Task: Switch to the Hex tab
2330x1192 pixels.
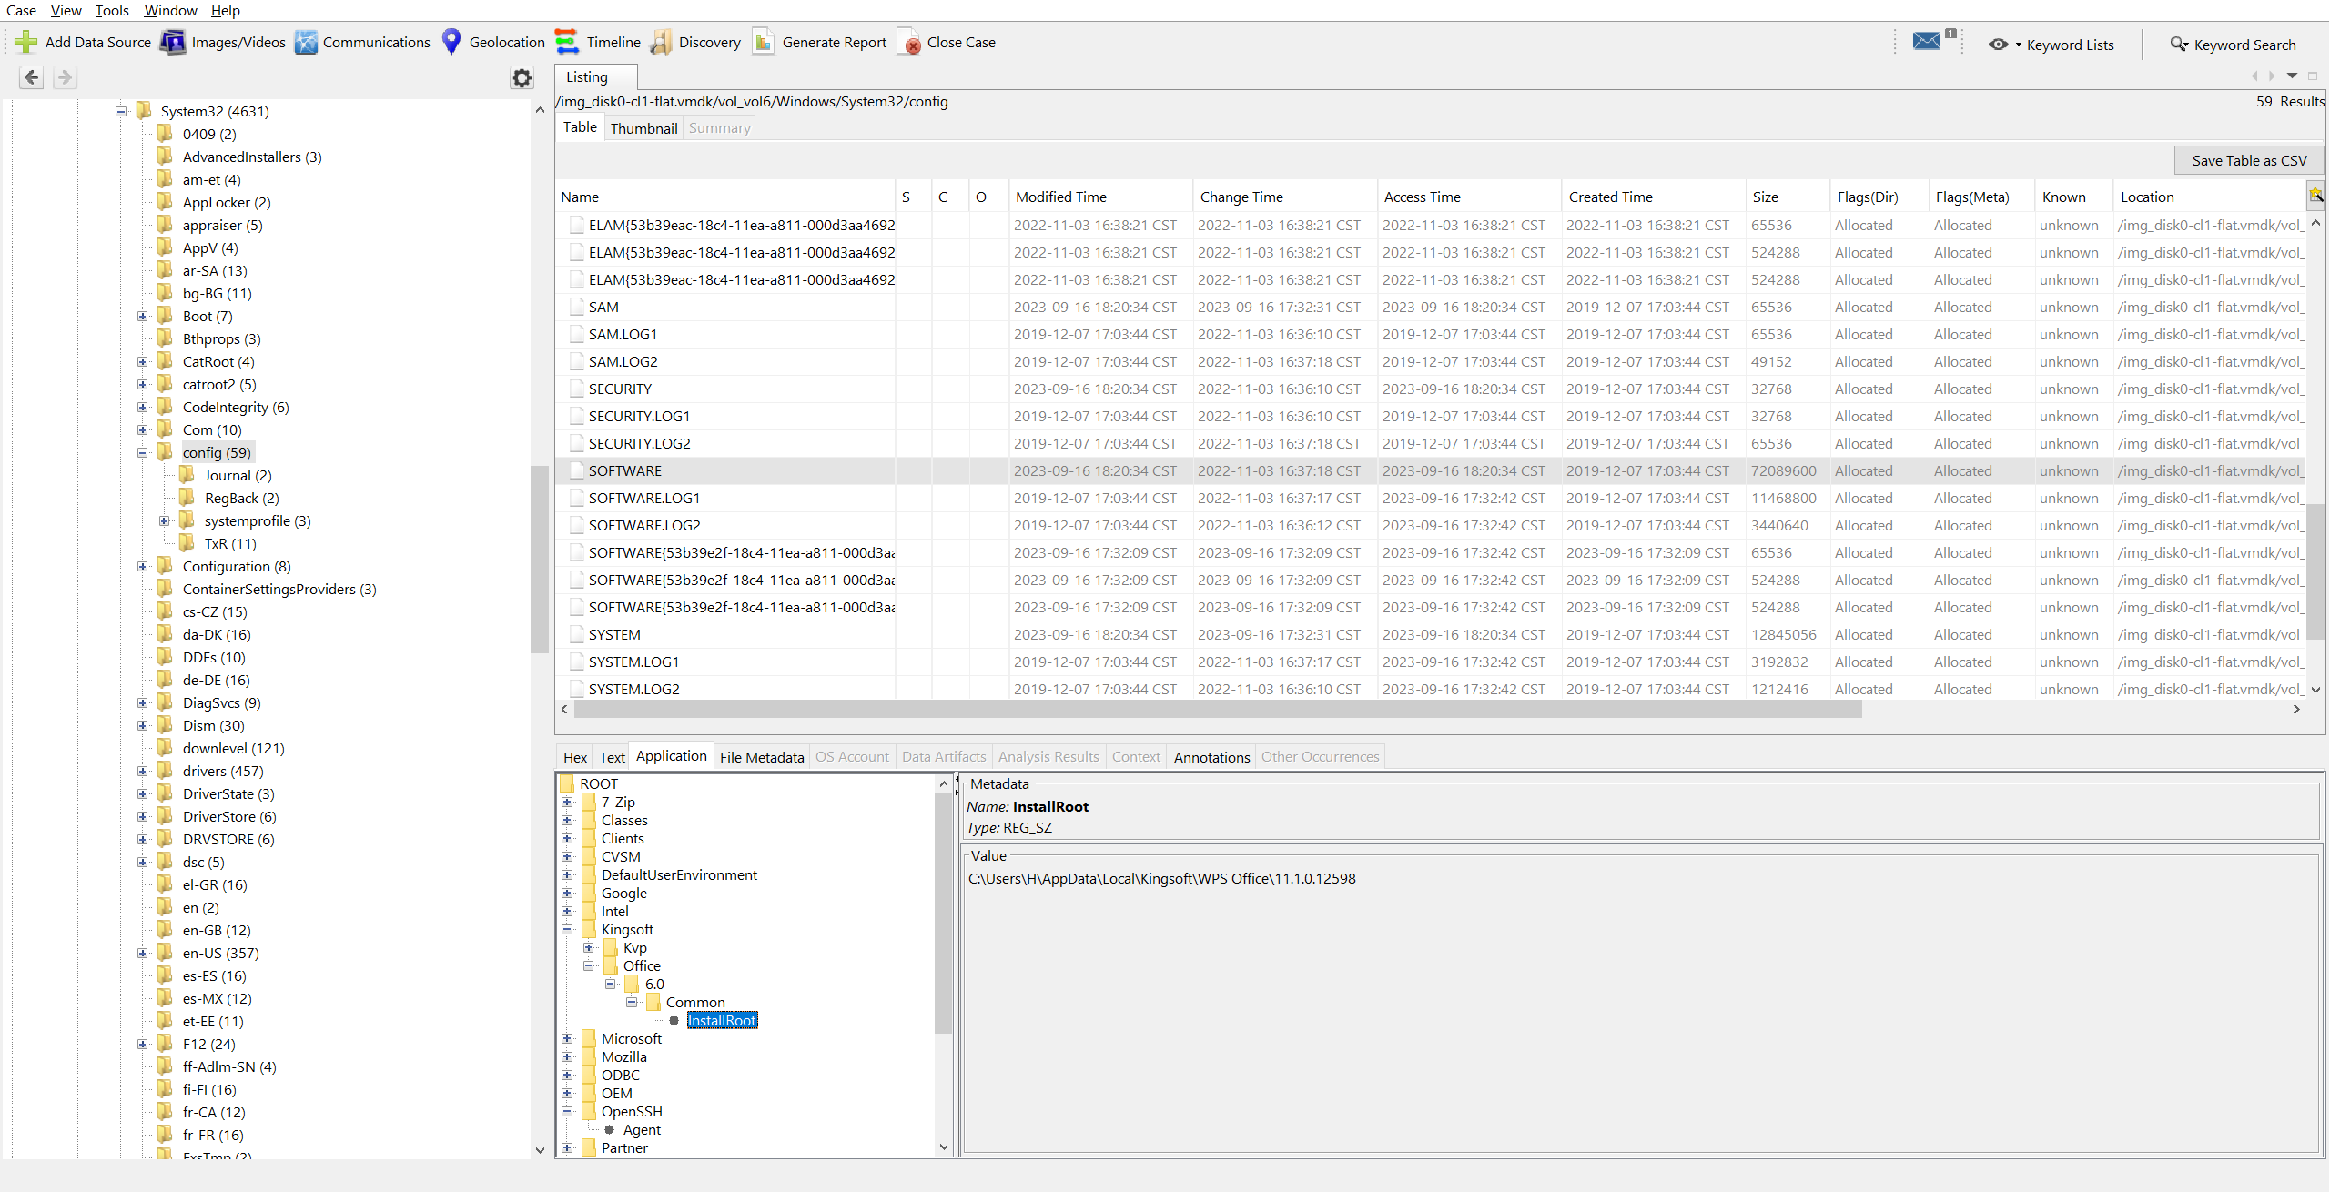Action: (575, 757)
